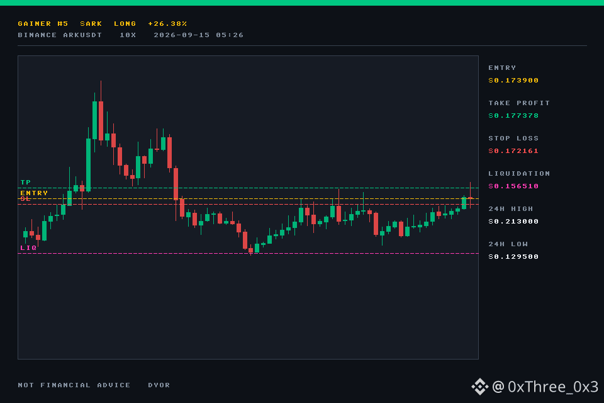Image resolution: width=604 pixels, height=403 pixels.
Task: Click the DYOR footer text
Action: point(159,385)
